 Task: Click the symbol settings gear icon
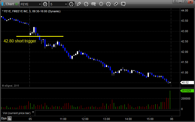click(x=45, y=4)
